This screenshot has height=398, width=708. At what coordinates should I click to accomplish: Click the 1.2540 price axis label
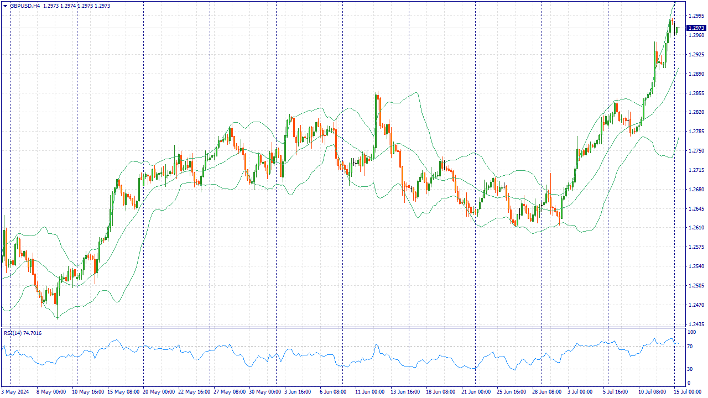pyautogui.click(x=696, y=266)
